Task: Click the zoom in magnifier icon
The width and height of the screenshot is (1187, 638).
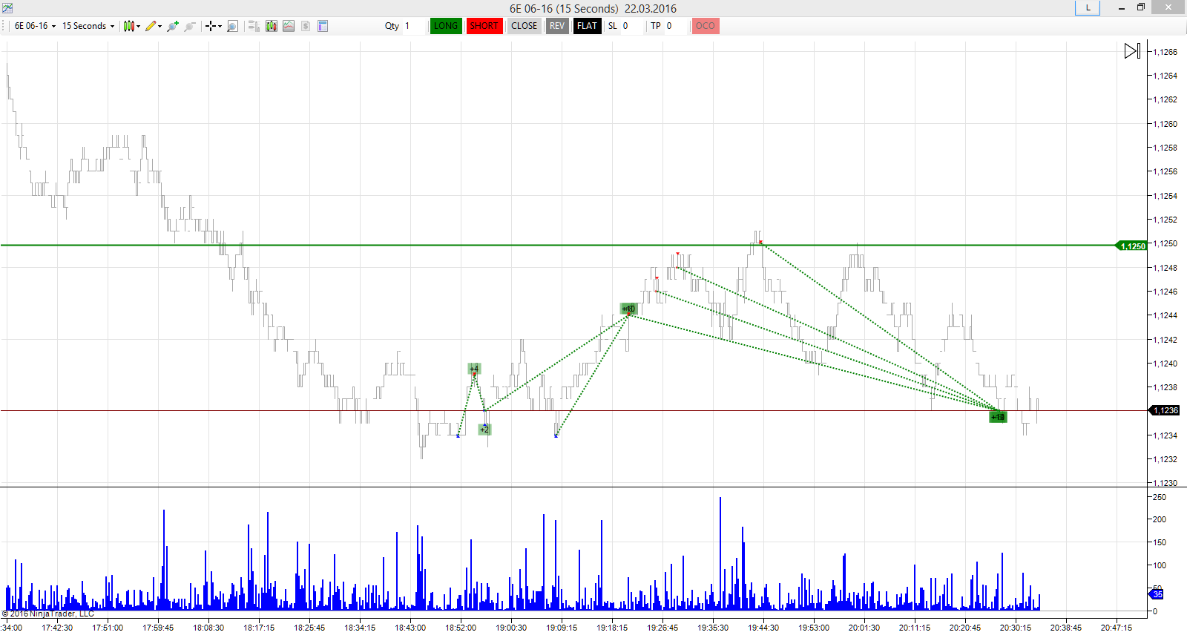Action: (x=173, y=26)
